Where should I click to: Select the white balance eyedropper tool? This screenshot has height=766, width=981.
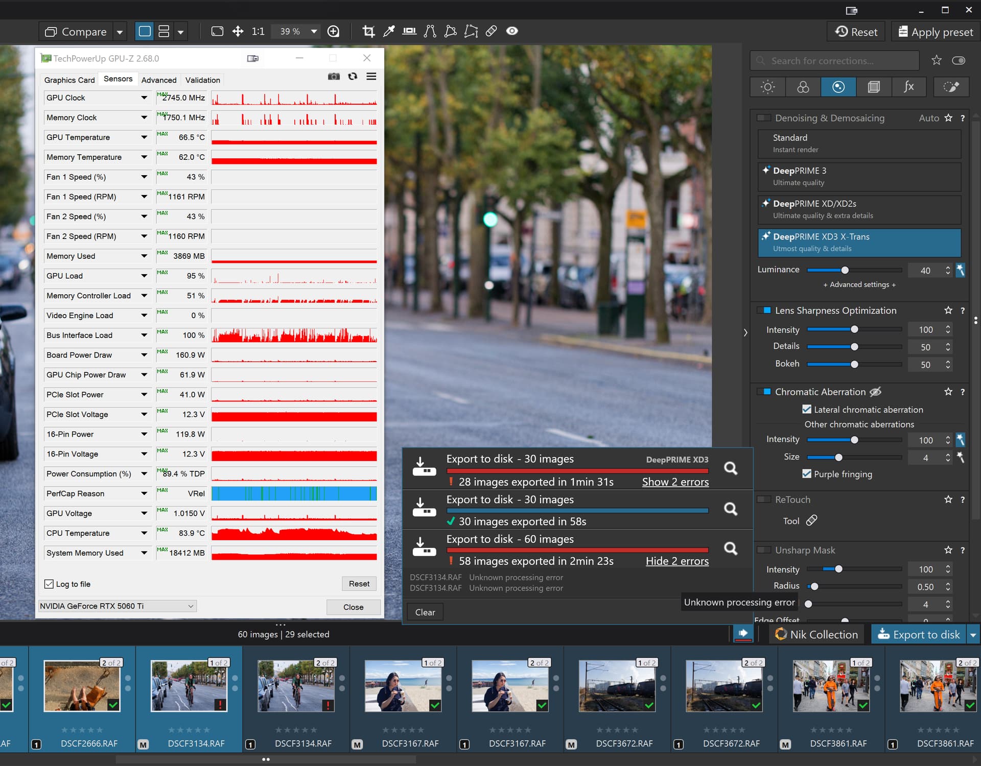tap(389, 31)
